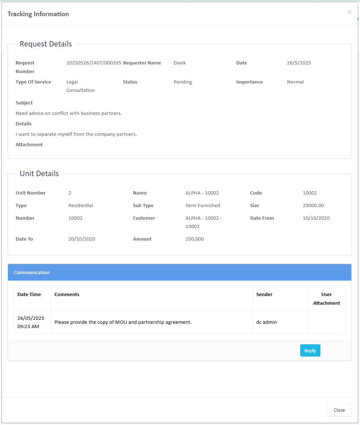The width and height of the screenshot is (360, 425).
Task: Click the Tracking Information title
Action: point(38,14)
